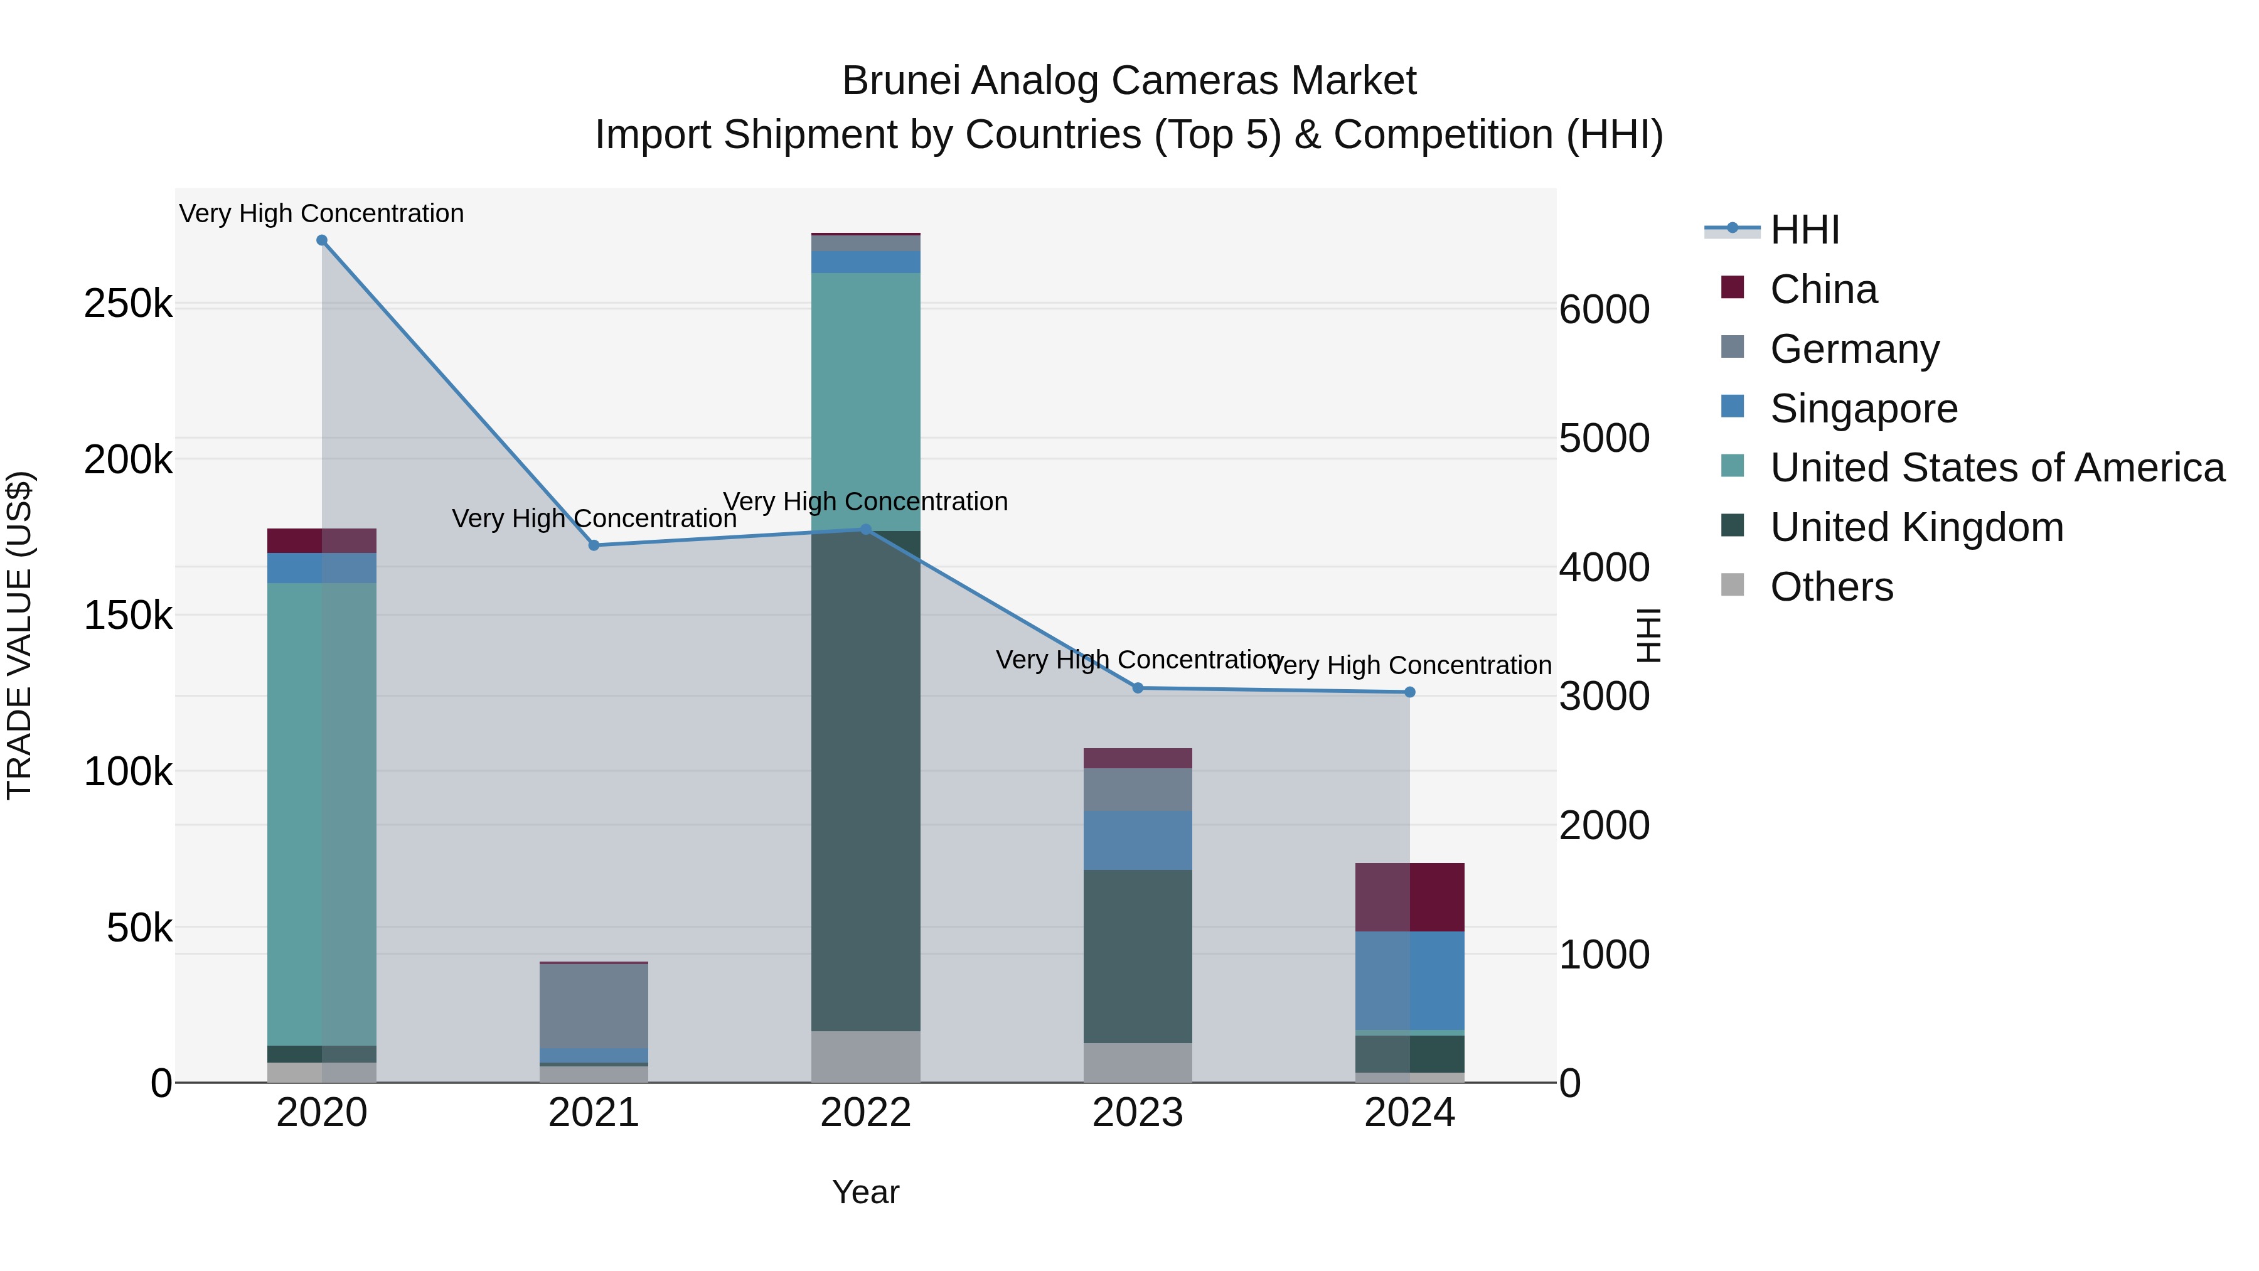Click the 2024 China maroon bar segment

1410,898
